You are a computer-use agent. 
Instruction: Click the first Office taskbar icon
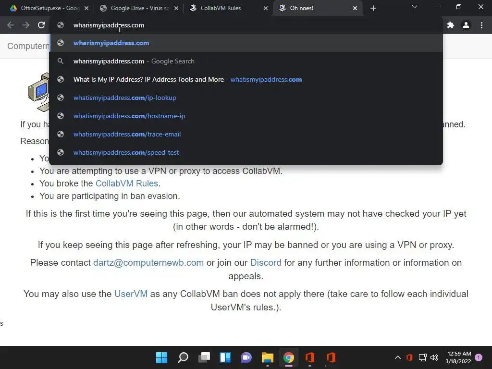(x=310, y=357)
